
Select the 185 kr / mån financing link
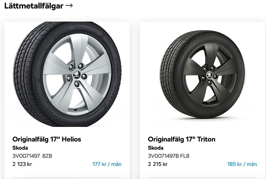click(242, 164)
